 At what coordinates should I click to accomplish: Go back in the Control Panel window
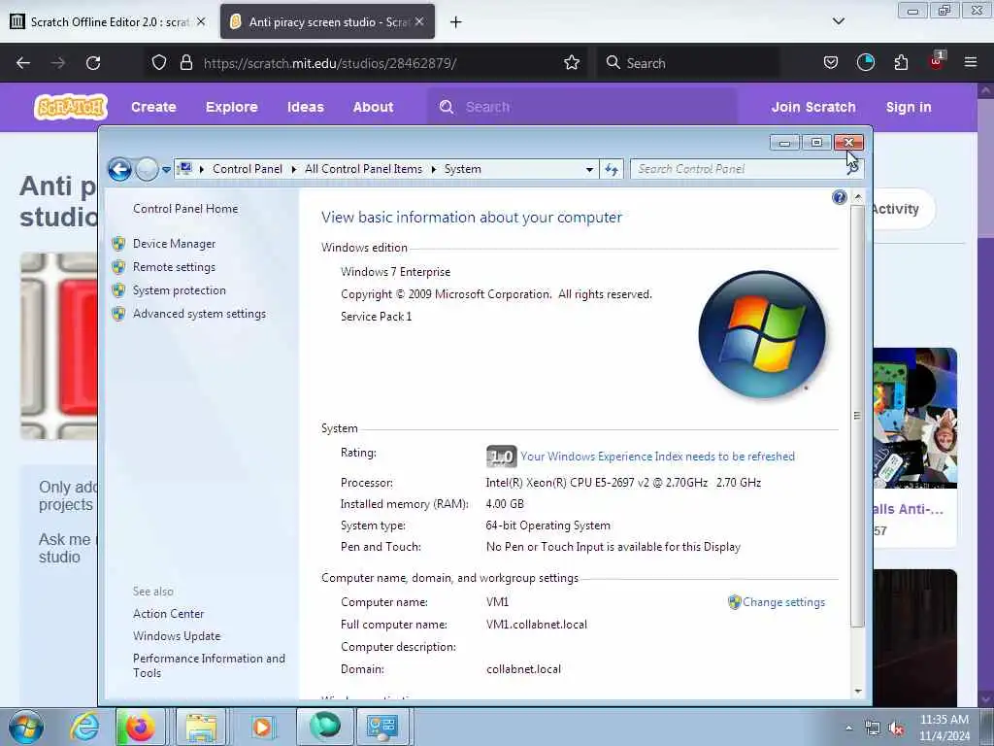(x=119, y=169)
